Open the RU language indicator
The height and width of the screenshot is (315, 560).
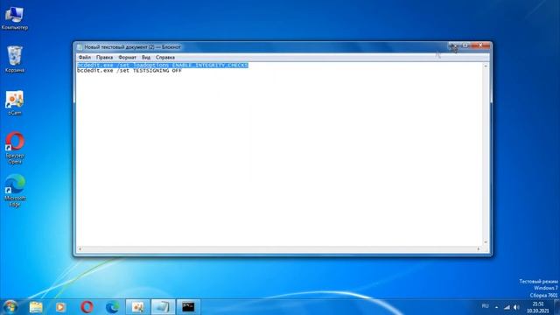coord(485,306)
